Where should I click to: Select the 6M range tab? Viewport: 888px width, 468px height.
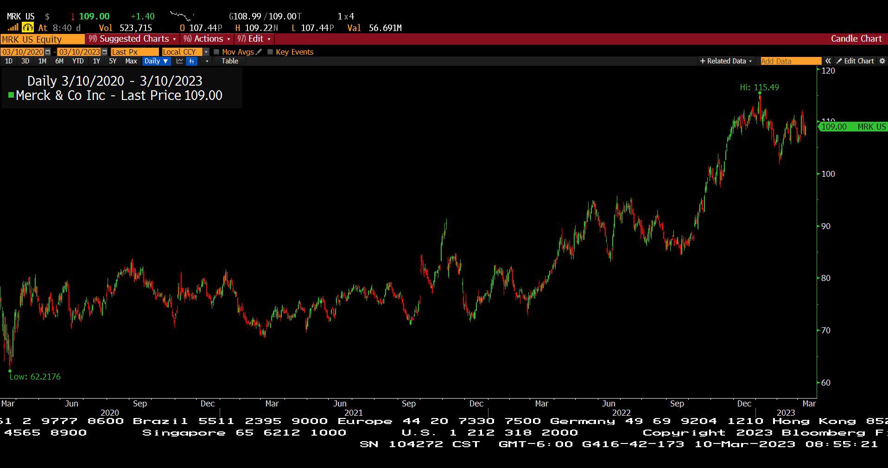coord(59,61)
